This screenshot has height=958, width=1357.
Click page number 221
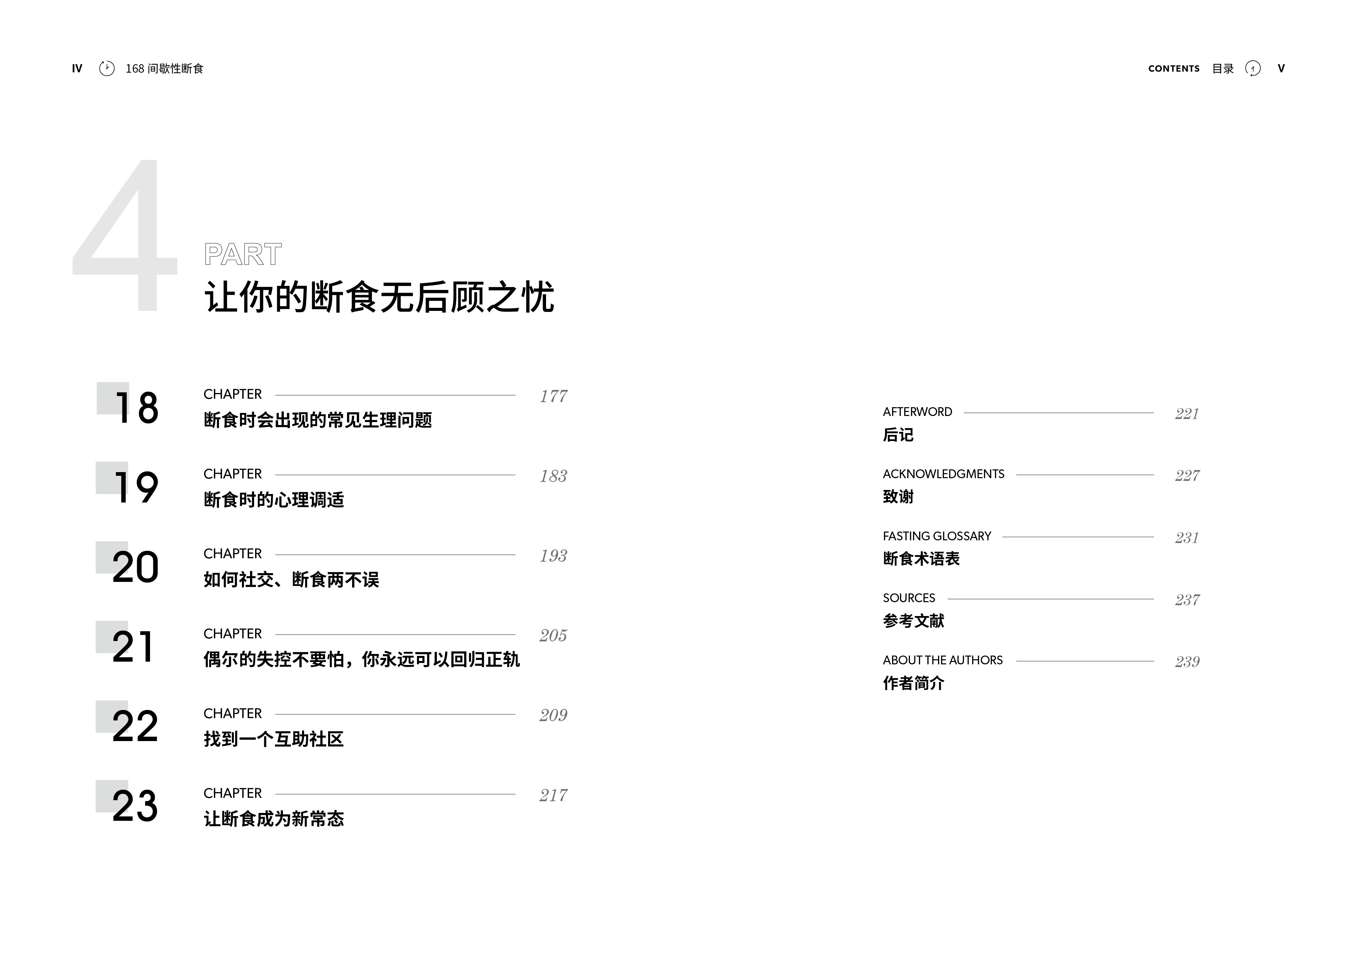1187,414
